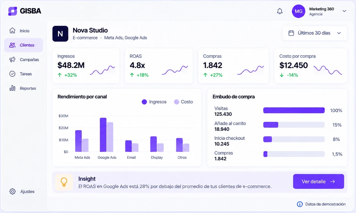Click the Añade al carrito funnel bar
The height and width of the screenshot is (213, 356).
click(x=294, y=125)
